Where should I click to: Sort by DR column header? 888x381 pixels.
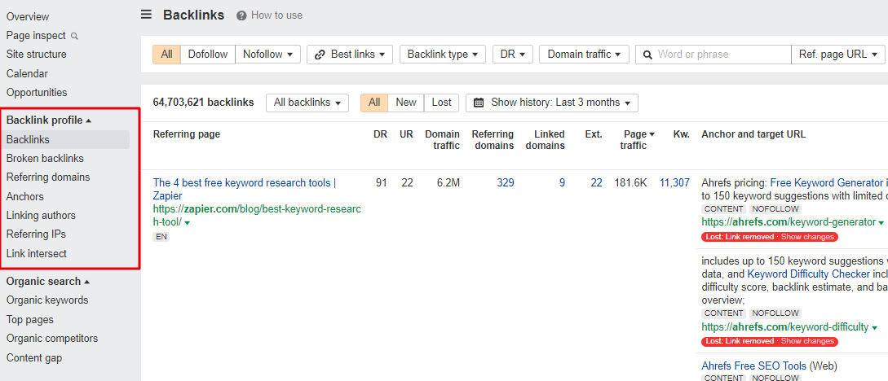point(381,134)
